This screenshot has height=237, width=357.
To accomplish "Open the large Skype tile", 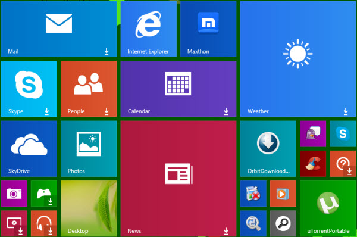I will click(x=29, y=89).
